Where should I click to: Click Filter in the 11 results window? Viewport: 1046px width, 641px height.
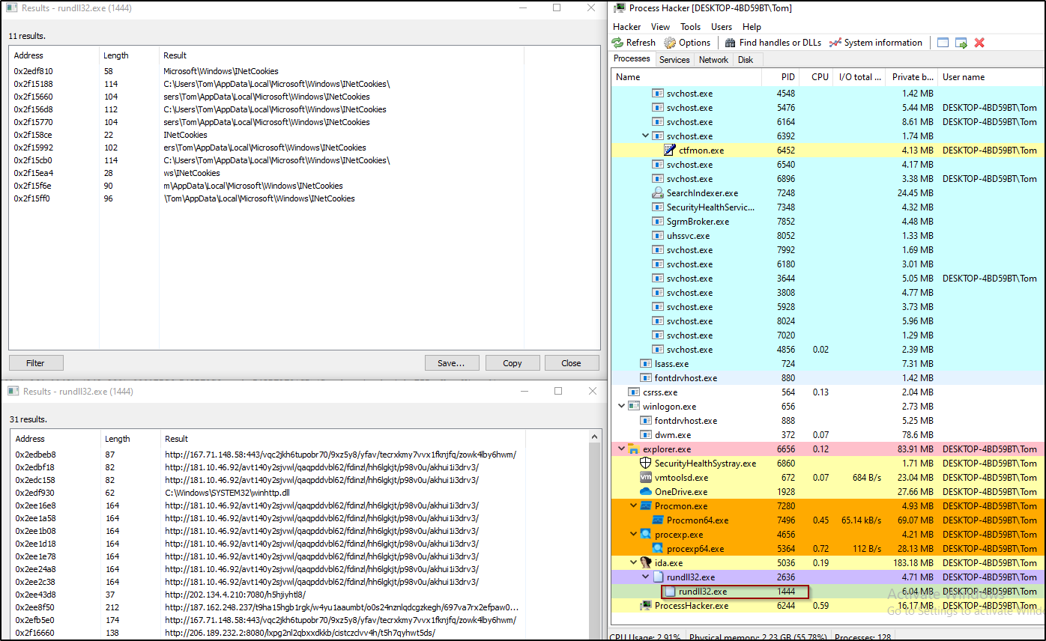click(x=35, y=363)
